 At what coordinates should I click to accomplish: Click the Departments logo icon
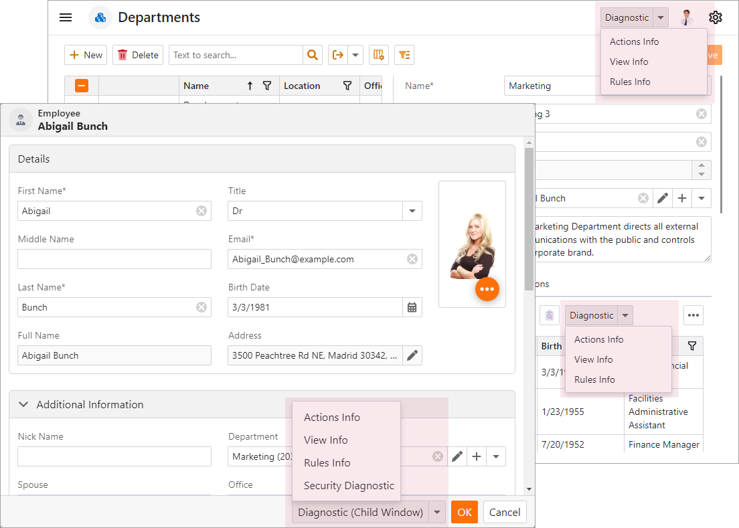click(100, 17)
